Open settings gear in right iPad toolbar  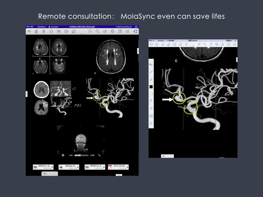pos(217,44)
